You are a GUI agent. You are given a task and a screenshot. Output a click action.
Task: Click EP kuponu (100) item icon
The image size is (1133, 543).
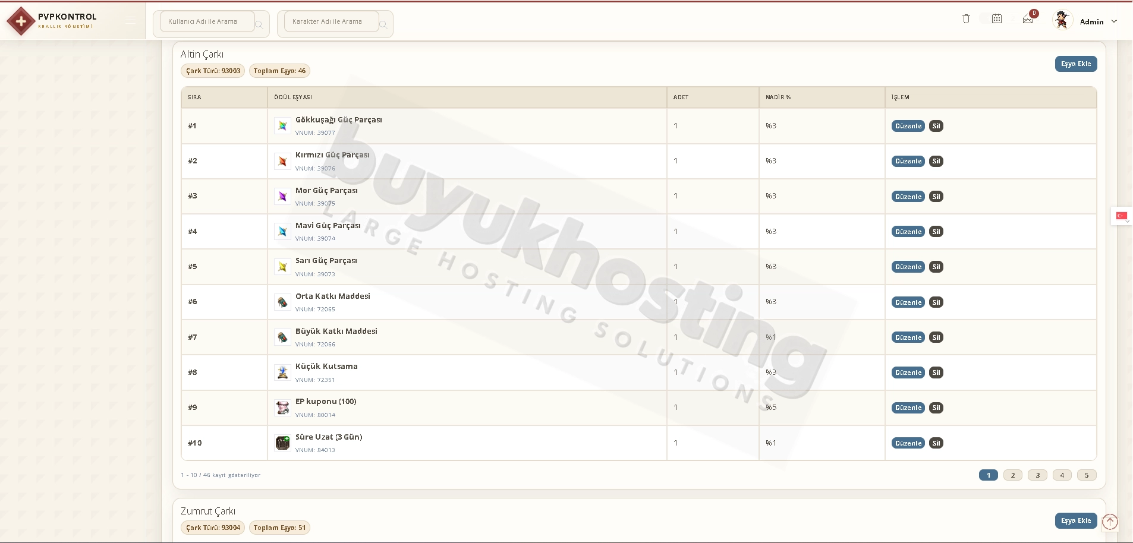pyautogui.click(x=282, y=408)
